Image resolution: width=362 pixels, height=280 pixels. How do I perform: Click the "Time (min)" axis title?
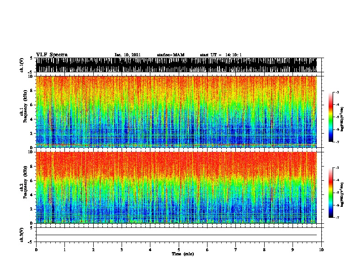tap(183, 254)
